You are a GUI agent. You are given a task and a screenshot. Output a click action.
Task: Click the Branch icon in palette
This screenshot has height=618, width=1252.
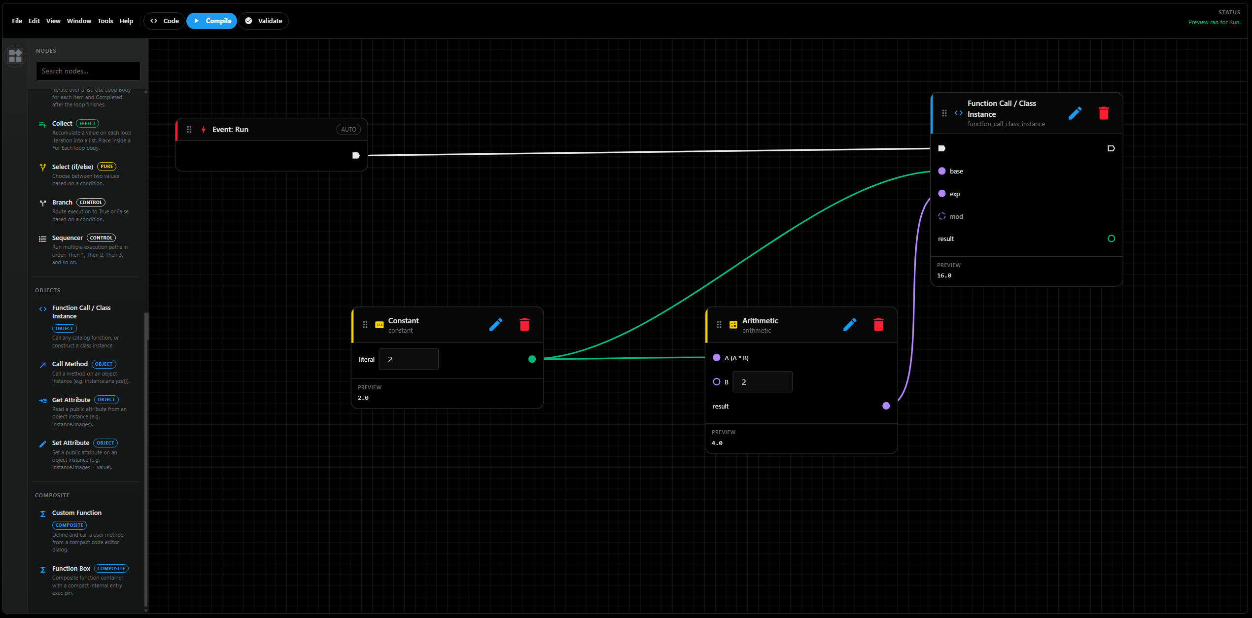pyautogui.click(x=43, y=203)
